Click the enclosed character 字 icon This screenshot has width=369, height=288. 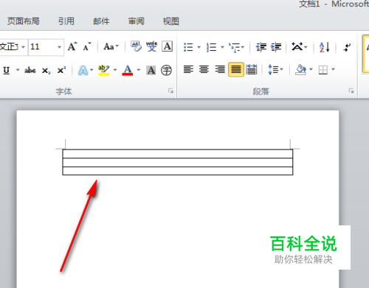[x=166, y=70]
